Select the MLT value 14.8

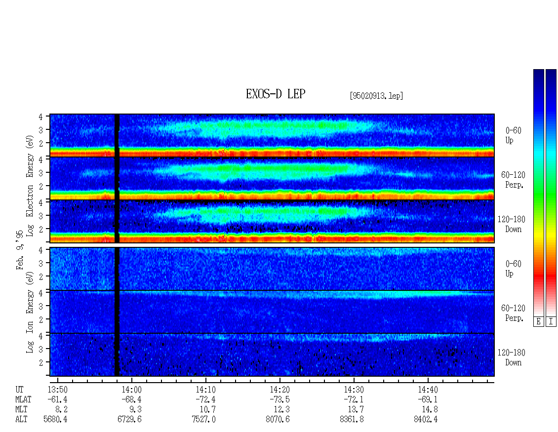430,410
